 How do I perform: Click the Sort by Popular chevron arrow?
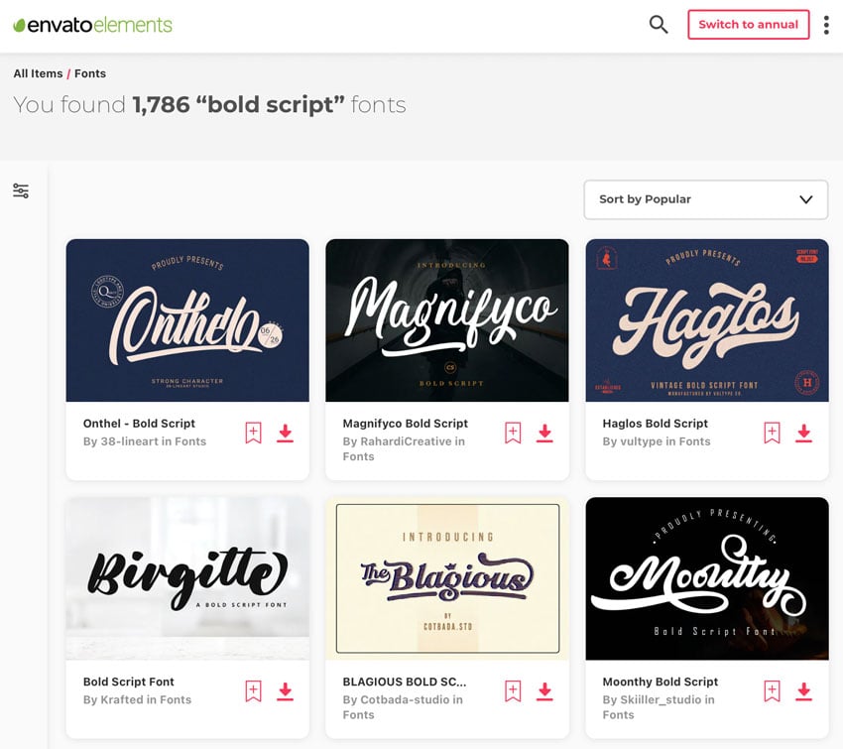coord(806,199)
